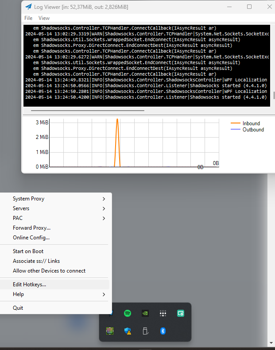
Task: Click the colorful grid tray icon
Action: point(110,331)
